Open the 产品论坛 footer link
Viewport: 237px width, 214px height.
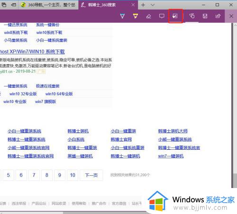click(x=39, y=204)
